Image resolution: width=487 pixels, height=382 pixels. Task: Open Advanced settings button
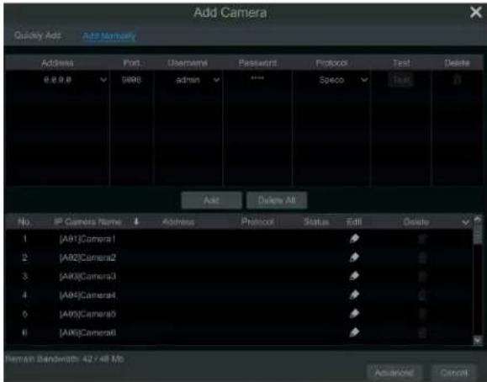tap(394, 373)
